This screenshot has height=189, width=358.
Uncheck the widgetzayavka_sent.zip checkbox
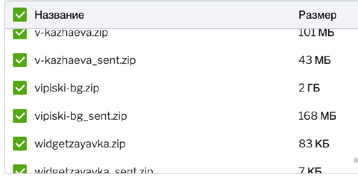point(20,169)
